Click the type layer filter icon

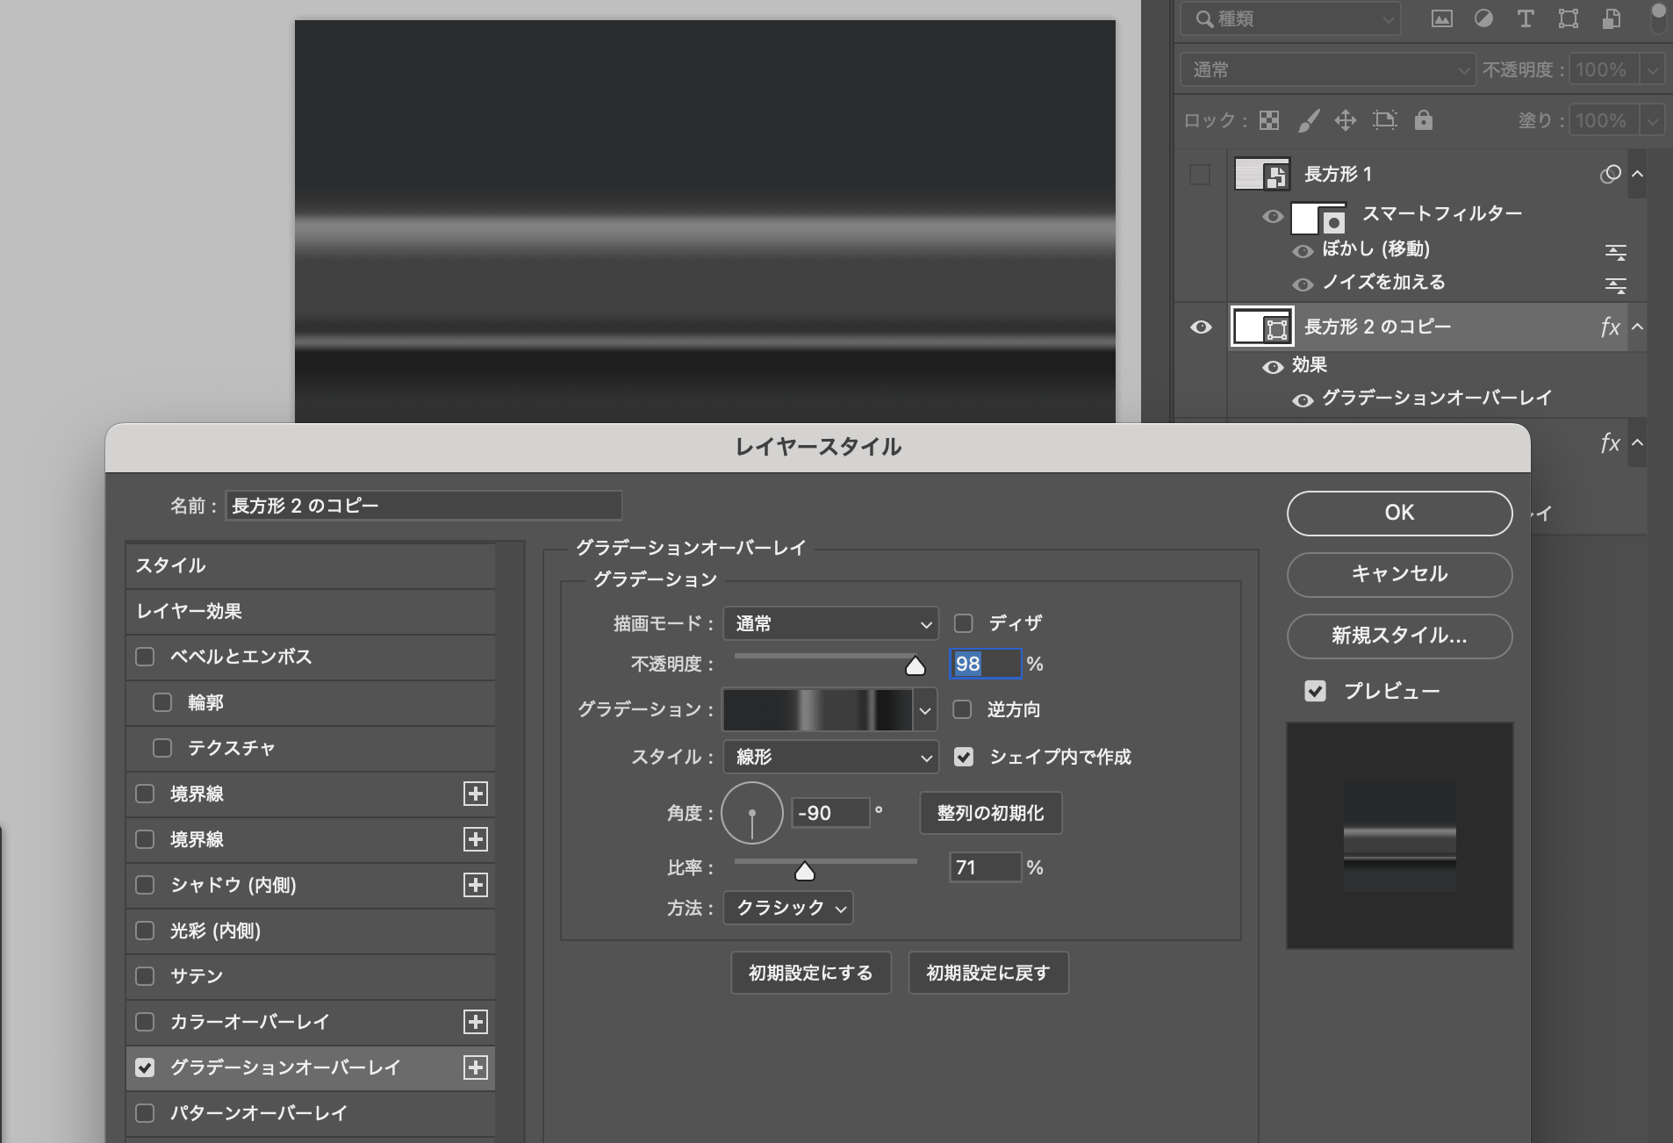point(1526,19)
